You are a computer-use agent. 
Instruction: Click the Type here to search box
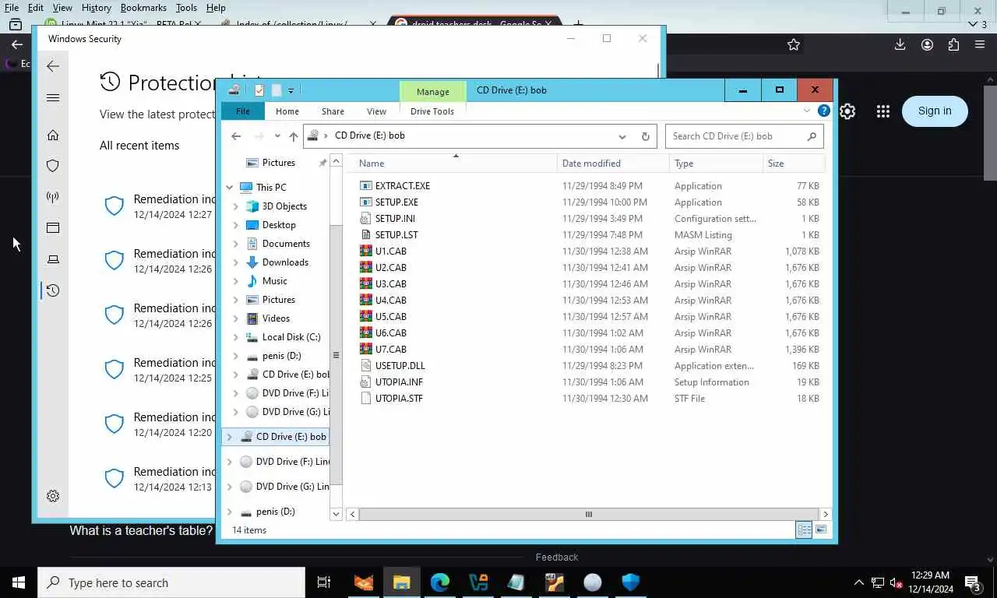171,582
